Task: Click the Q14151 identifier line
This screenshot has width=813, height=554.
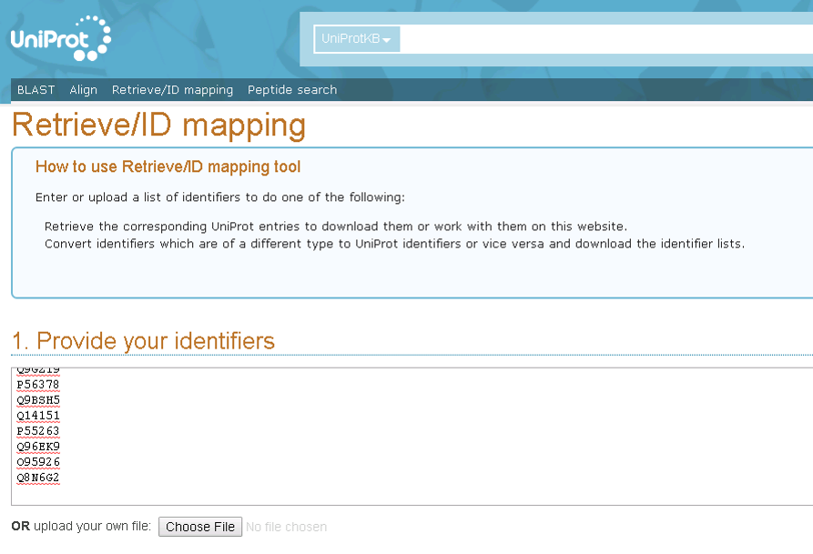Action: click(x=38, y=416)
